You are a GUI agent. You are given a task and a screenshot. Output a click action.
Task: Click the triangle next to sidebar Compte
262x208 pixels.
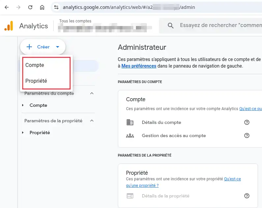[23, 105]
